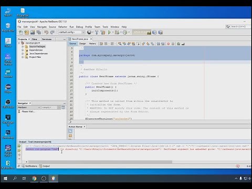252x189 pixels.
Task: Click the Build Project hammer icon
Action: pyautogui.click(x=97, y=33)
